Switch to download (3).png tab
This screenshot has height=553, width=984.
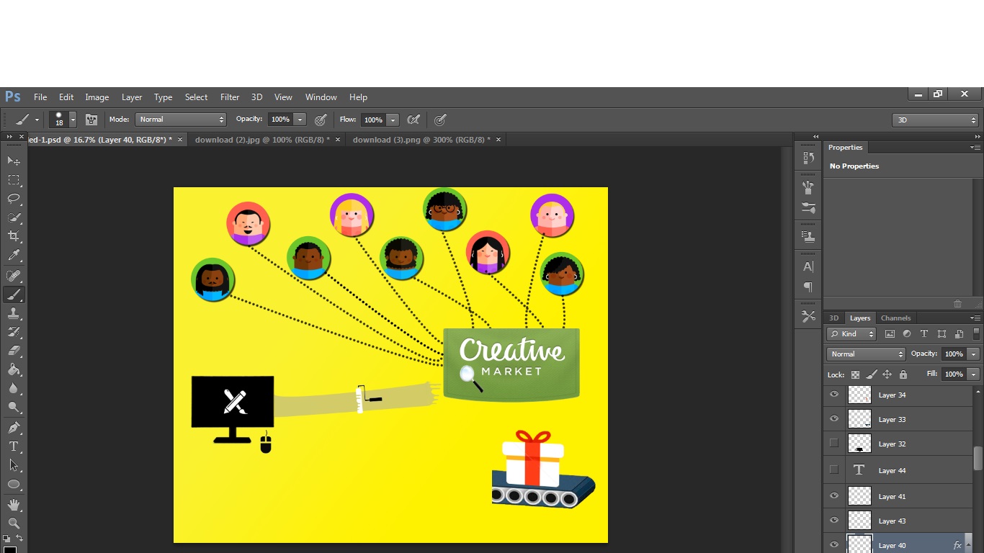pos(421,140)
